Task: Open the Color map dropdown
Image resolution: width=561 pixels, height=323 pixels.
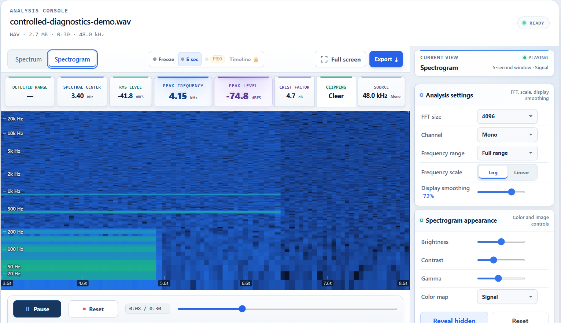Action: point(507,297)
